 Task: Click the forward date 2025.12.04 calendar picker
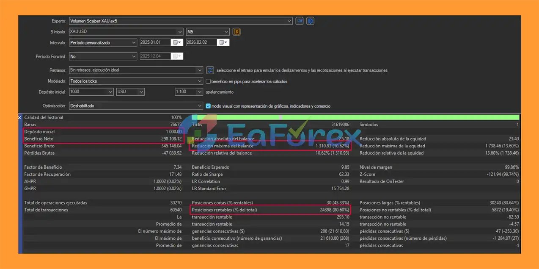(x=176, y=56)
